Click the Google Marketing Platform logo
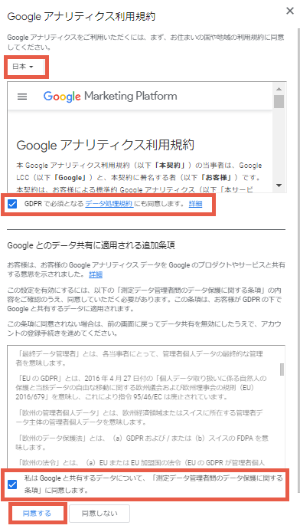300x532 pixels. point(110,97)
